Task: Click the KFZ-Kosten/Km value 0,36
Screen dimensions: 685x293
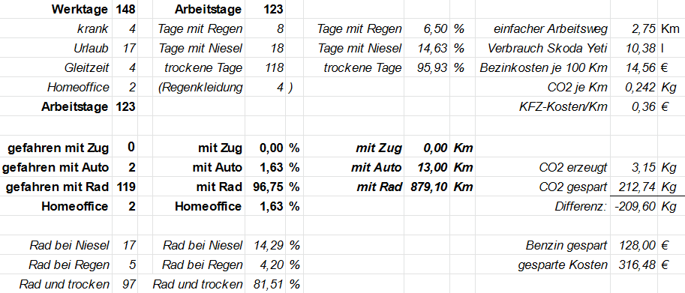Action: pyautogui.click(x=634, y=106)
